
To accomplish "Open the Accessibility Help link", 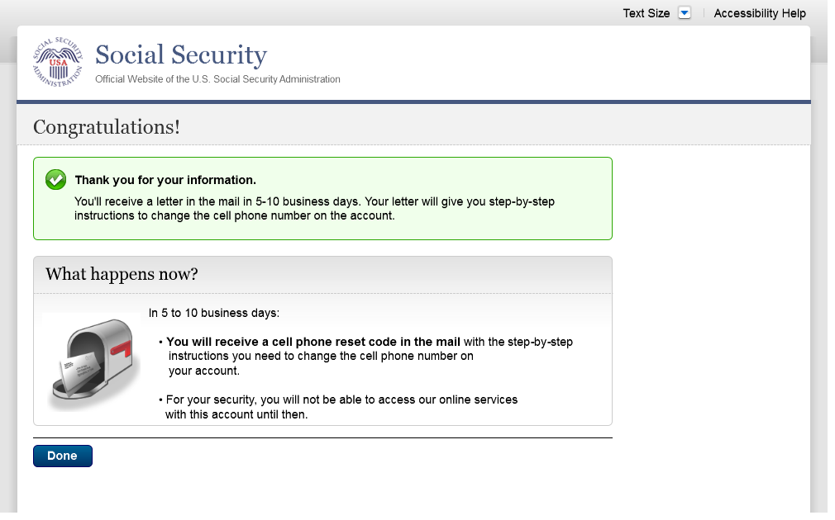I will click(x=759, y=13).
